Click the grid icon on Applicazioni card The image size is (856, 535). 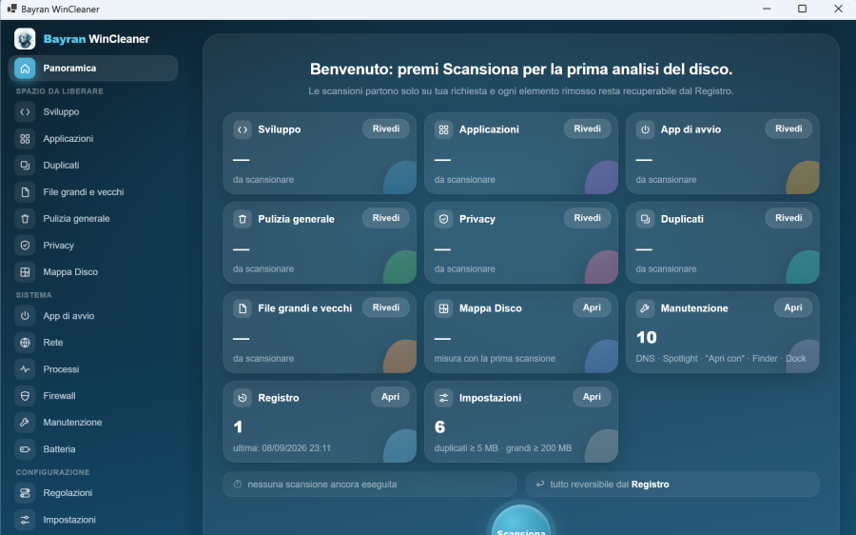coord(444,129)
